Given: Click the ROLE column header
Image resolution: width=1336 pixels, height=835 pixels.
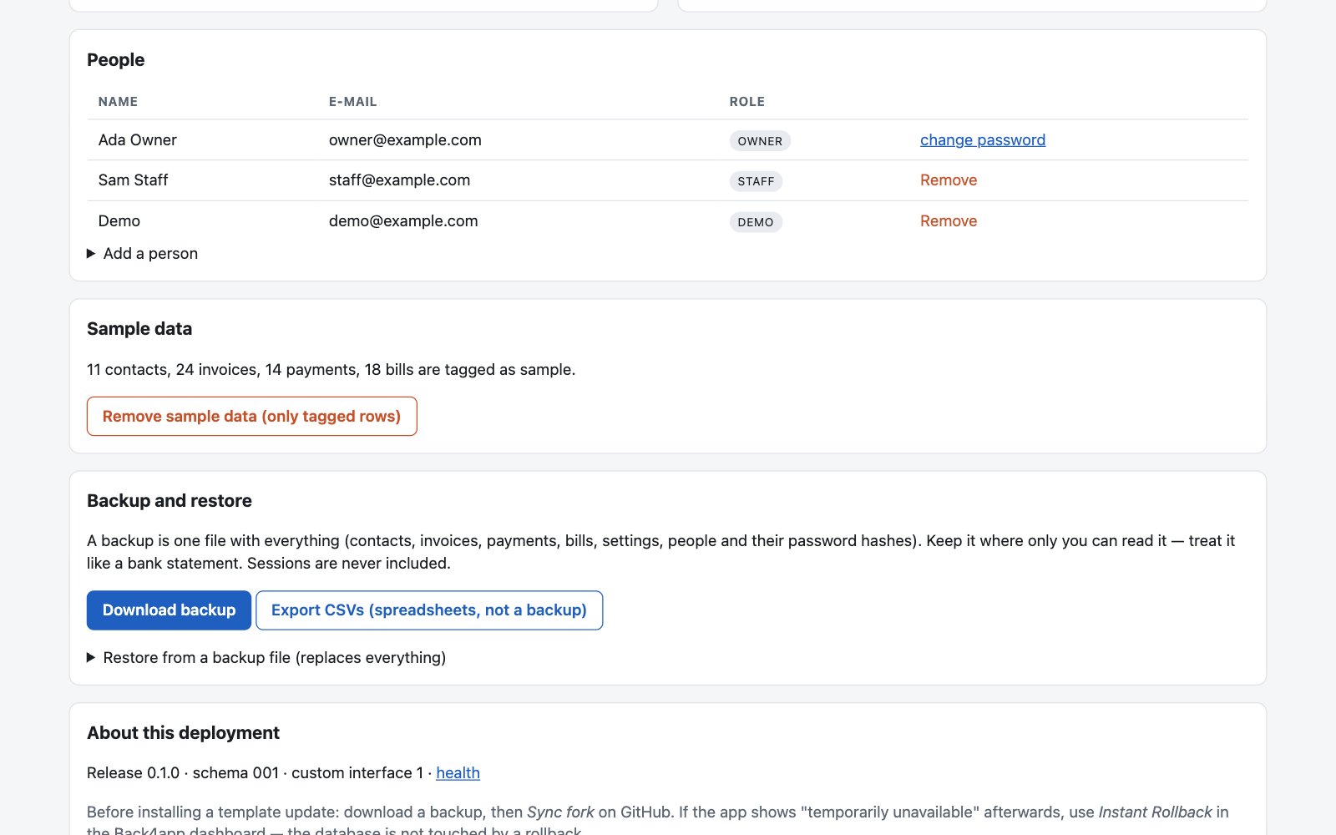Looking at the screenshot, I should [x=746, y=101].
